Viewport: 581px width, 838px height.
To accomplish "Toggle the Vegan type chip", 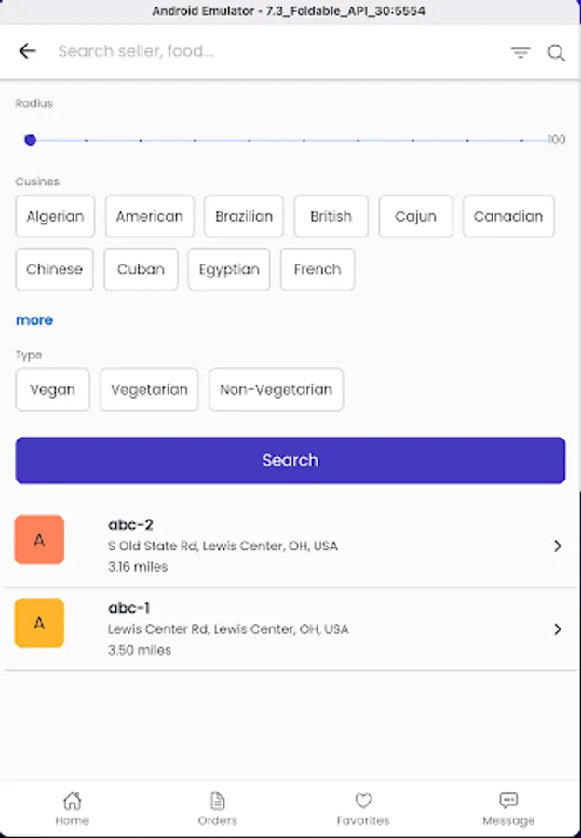I will 52,389.
